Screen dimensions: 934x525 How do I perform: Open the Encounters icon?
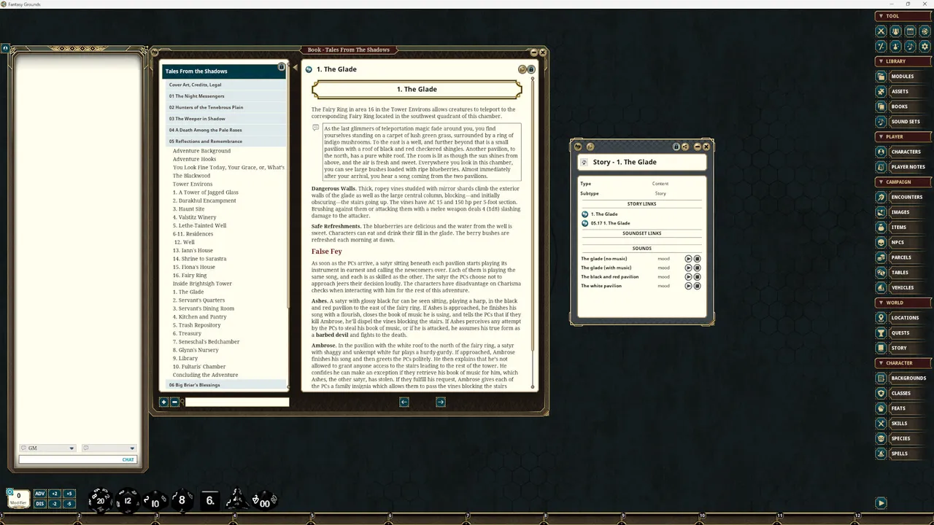[x=881, y=197]
